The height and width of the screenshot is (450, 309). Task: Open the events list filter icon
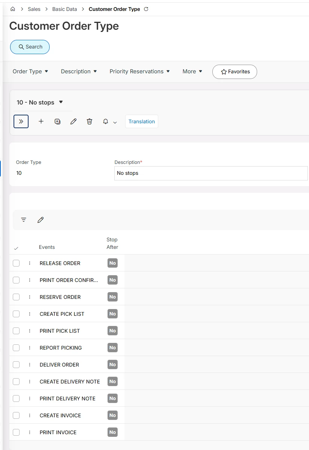coord(24,220)
